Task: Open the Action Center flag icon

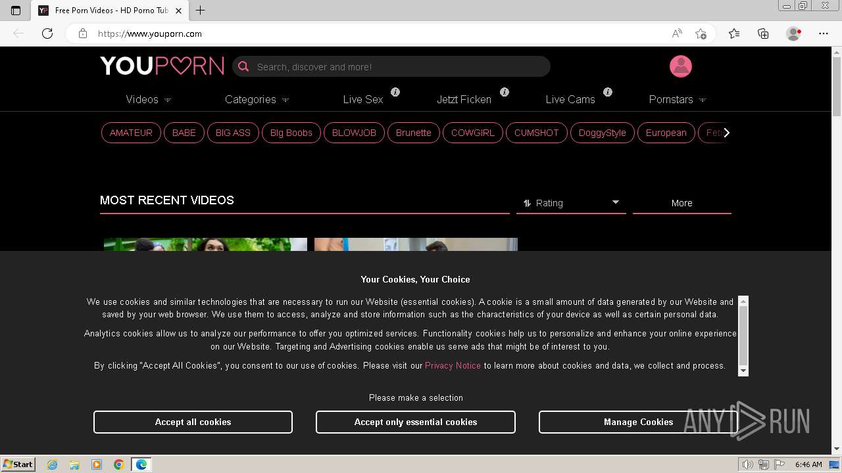Action: point(779,464)
